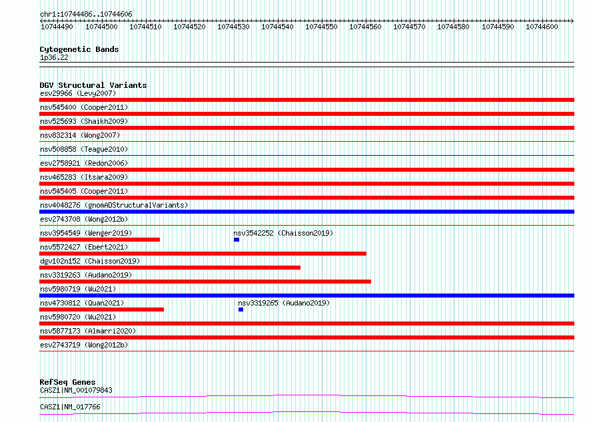Click the thin blue line under nsv508858
Image resolution: width=593 pixels, height=422 pixels.
[306, 155]
